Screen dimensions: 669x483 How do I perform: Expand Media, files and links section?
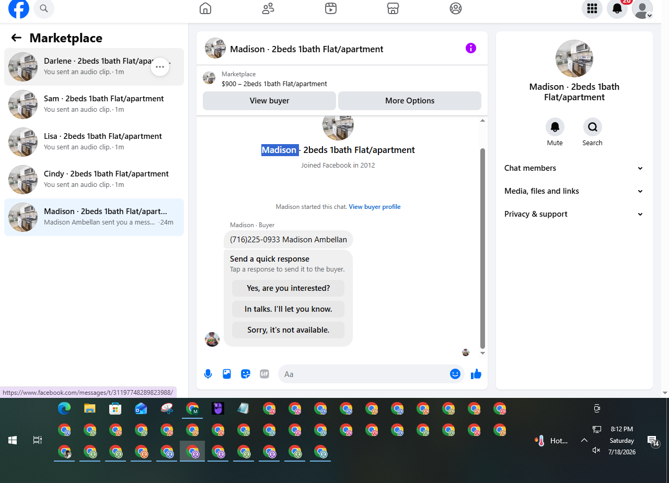click(x=574, y=191)
